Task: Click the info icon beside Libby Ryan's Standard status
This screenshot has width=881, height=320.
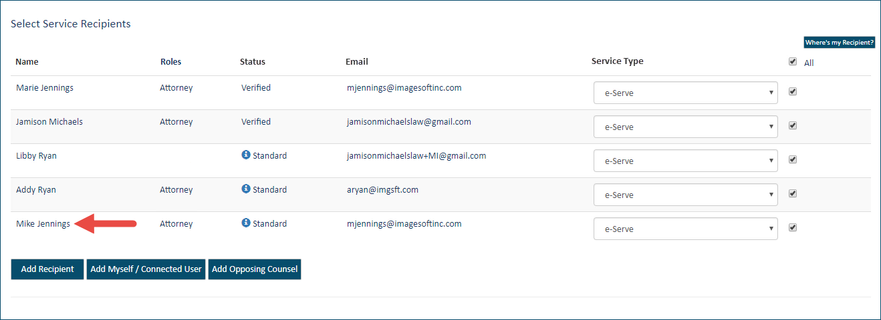Action: tap(246, 155)
